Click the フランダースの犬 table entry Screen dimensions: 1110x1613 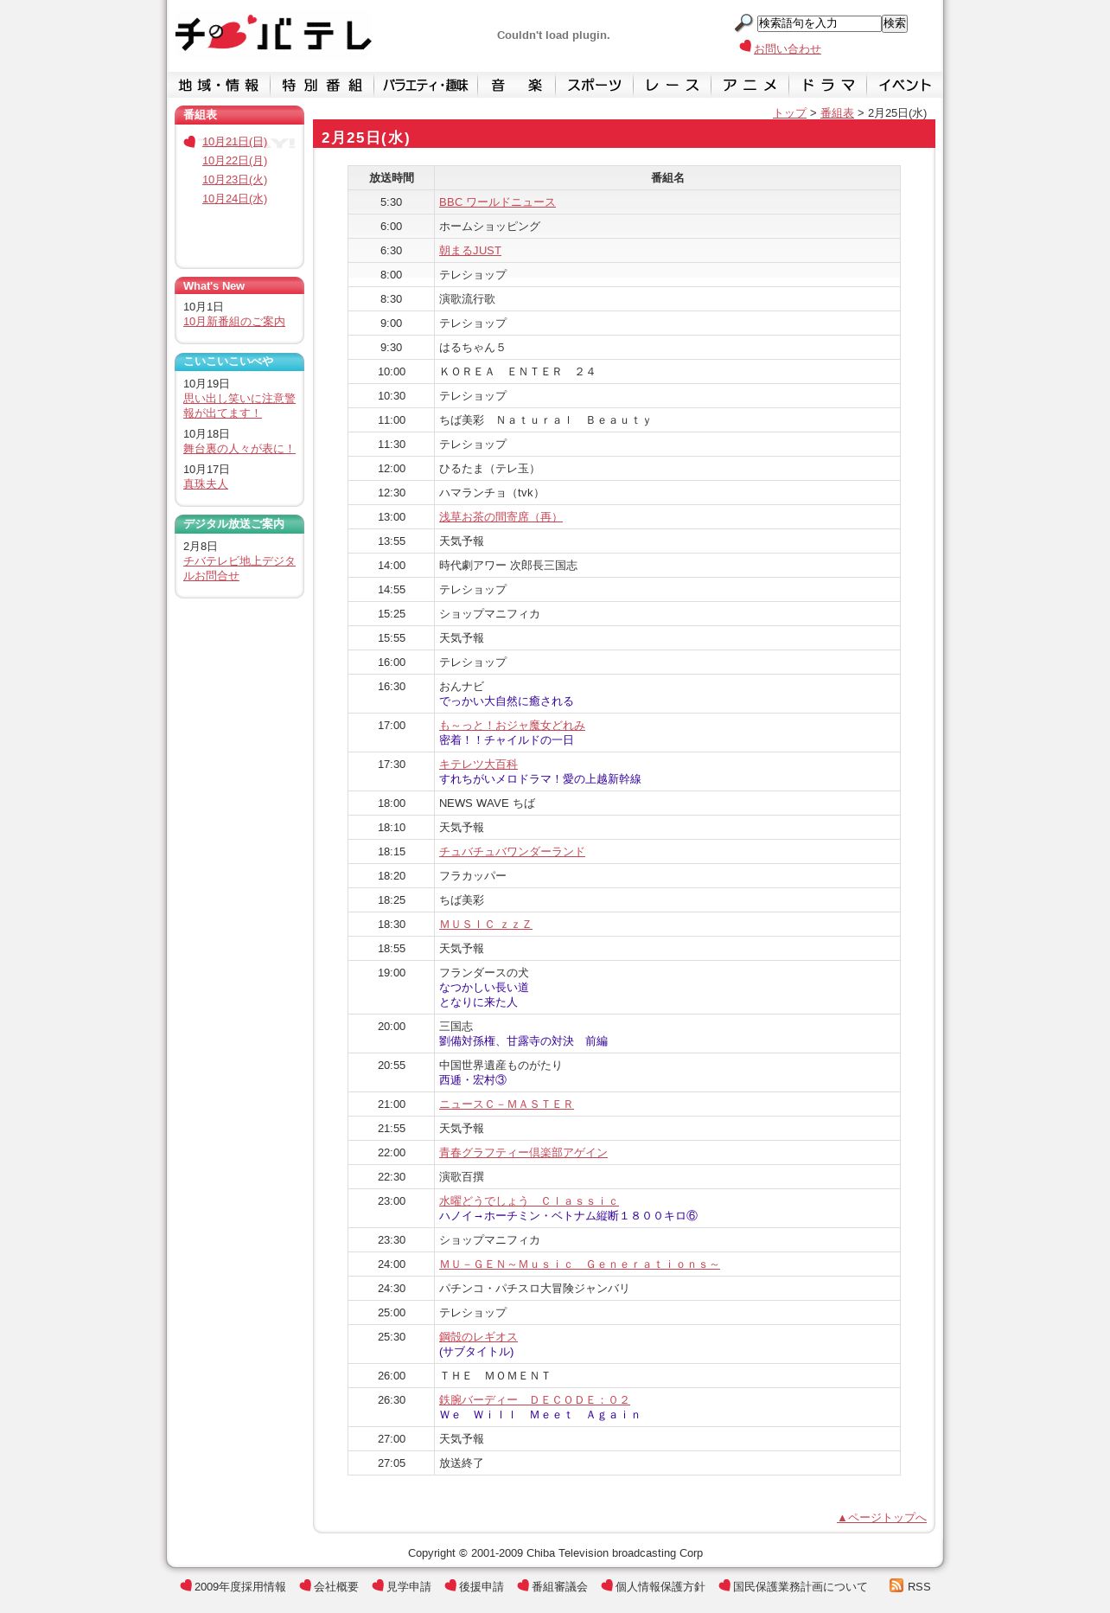point(484,973)
